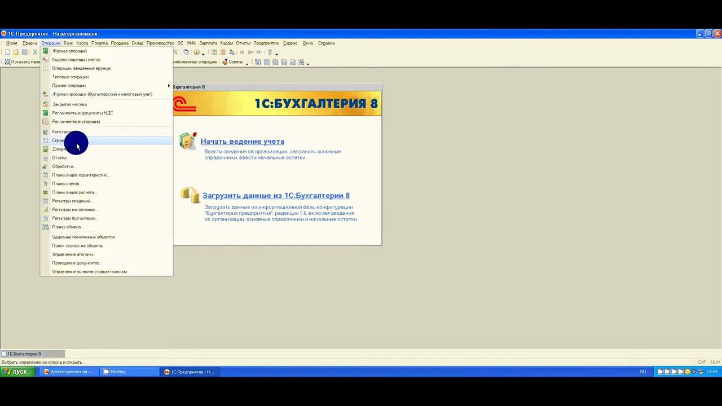Open Регистры сведений... entry
Viewport: 722px width, 406px height.
(107, 201)
